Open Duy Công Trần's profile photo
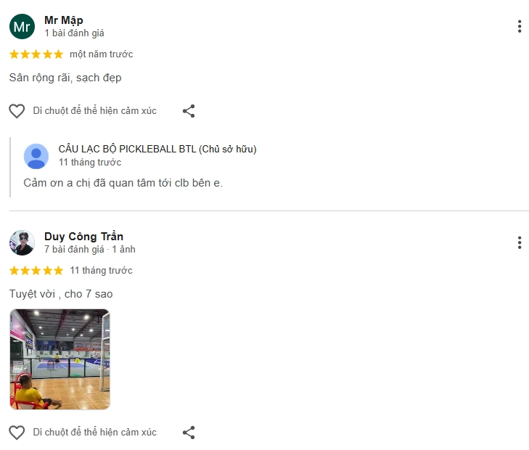 point(22,242)
